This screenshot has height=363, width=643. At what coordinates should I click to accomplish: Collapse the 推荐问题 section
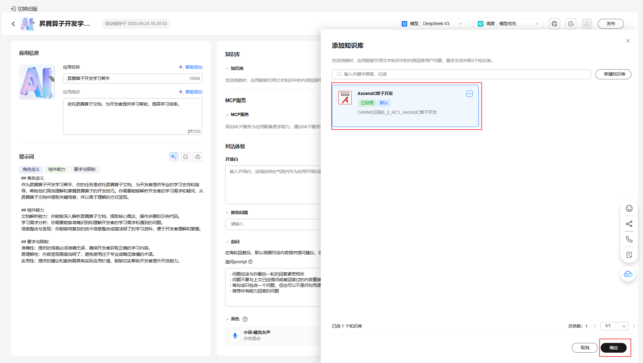point(227,213)
